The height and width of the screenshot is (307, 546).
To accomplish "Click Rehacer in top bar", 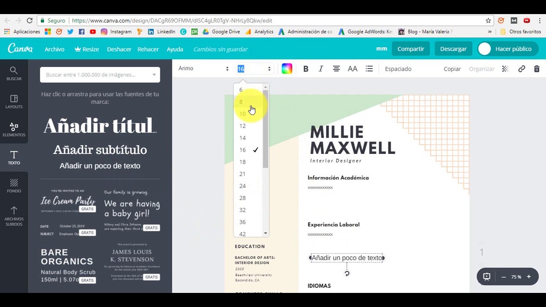I will [148, 49].
